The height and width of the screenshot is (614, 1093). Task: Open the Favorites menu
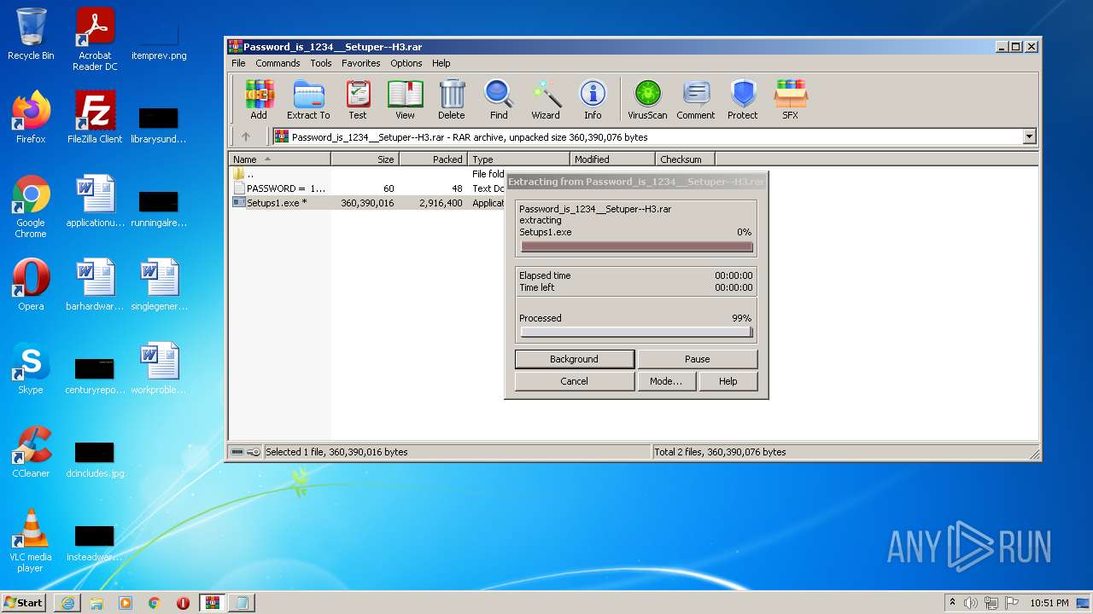pyautogui.click(x=361, y=63)
